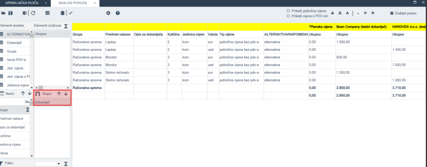This screenshot has height=167, width=427.
Task: Close the ANALIZA PONUDA tab
Action: 95,3
